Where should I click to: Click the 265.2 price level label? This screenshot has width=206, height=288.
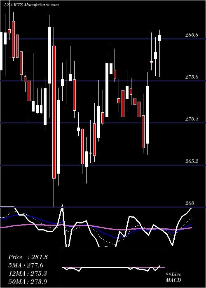192,161
